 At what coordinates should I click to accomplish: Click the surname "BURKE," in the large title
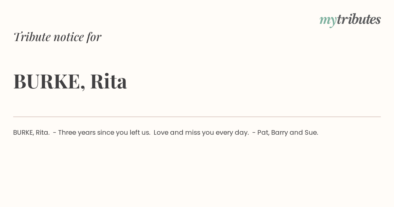49,82
